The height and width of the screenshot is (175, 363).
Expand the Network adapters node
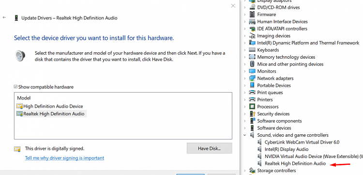click(x=245, y=79)
